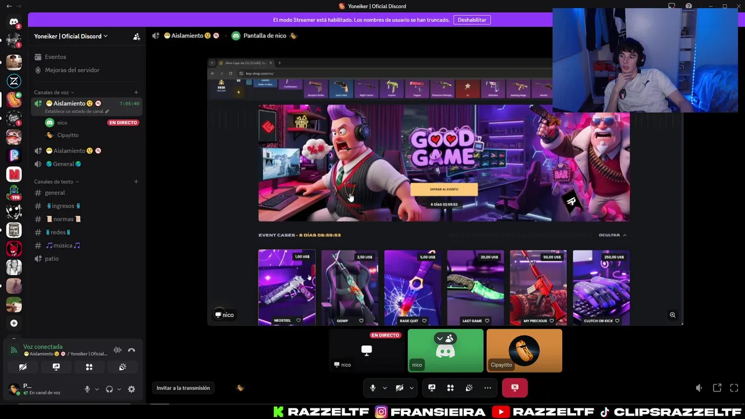Image resolution: width=745 pixels, height=419 pixels.
Task: Enter fullscreen stream view
Action: [x=734, y=388]
